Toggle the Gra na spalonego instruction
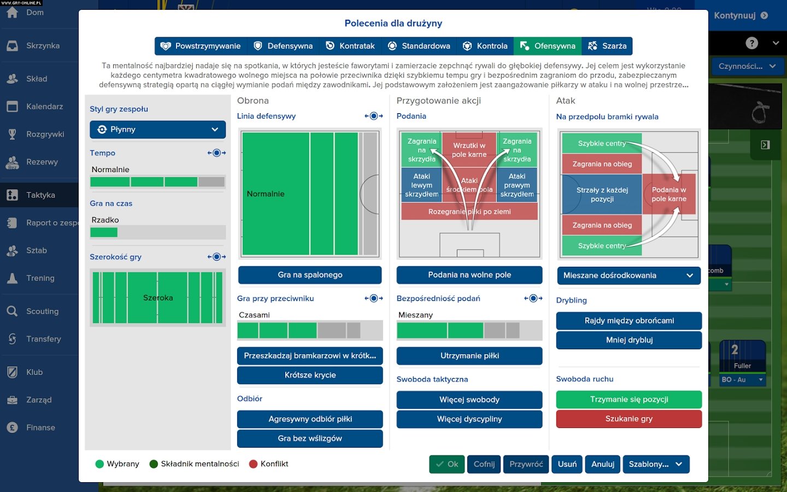 pos(310,275)
